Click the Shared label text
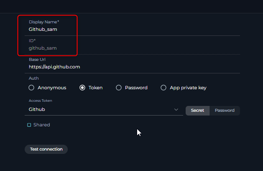 41,125
